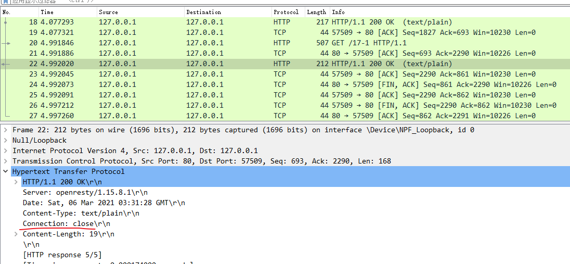Select the Connection: close header line
The width and height of the screenshot is (570, 264).
pos(66,224)
